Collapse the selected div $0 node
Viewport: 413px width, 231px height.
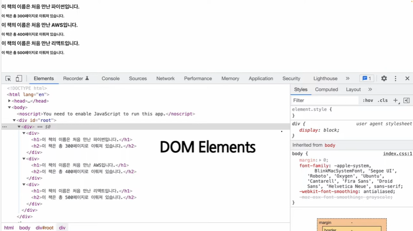(x=19, y=127)
